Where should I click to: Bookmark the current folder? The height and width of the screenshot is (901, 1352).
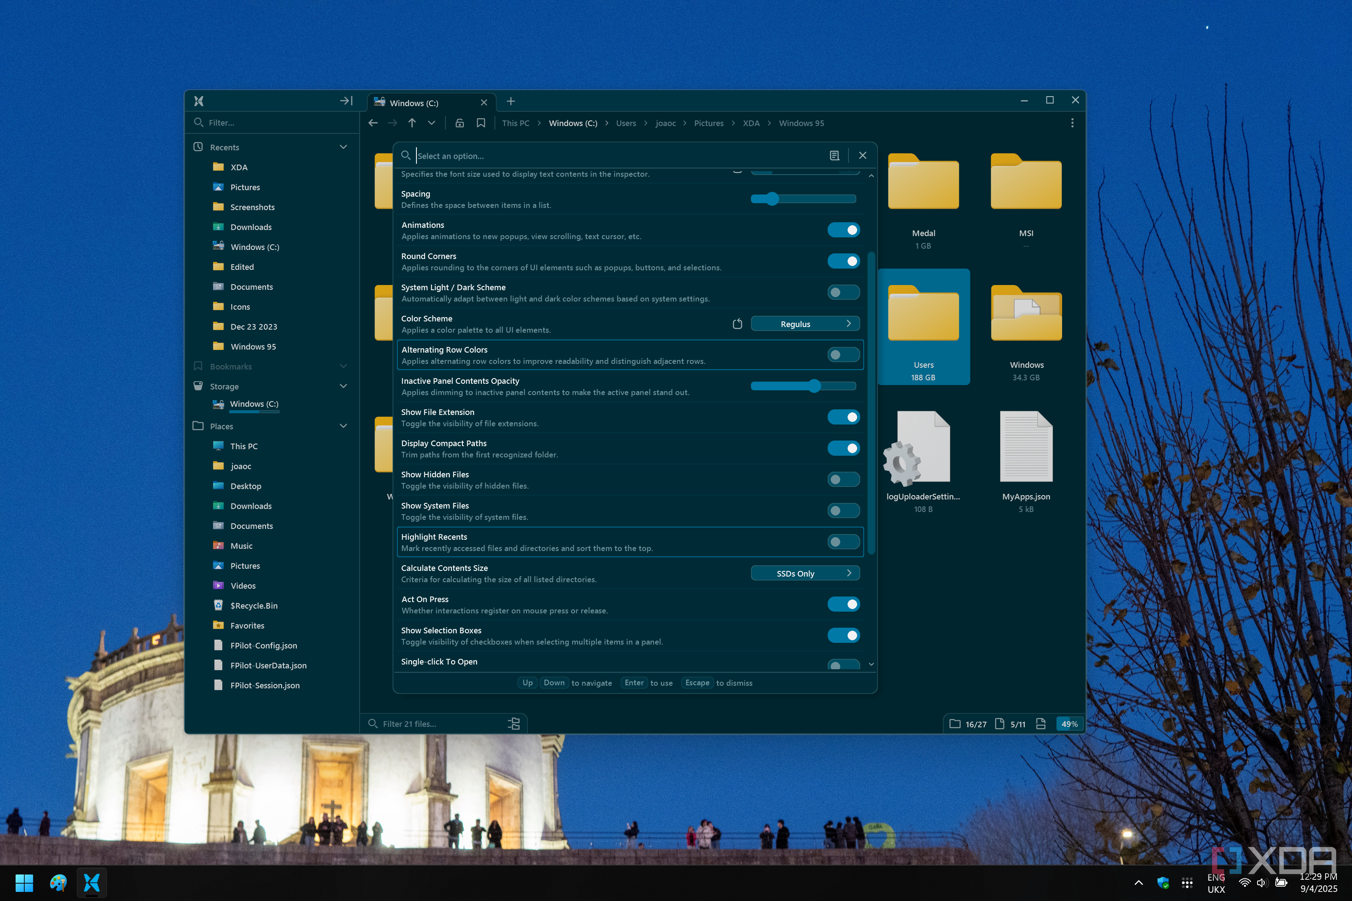(x=481, y=123)
